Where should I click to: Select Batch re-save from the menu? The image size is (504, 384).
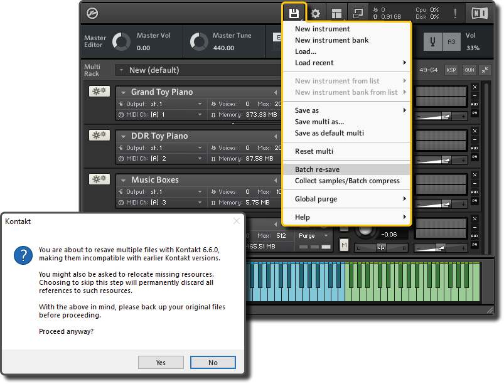click(346, 169)
